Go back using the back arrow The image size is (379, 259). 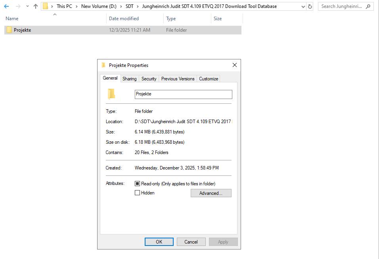(x=6, y=6)
